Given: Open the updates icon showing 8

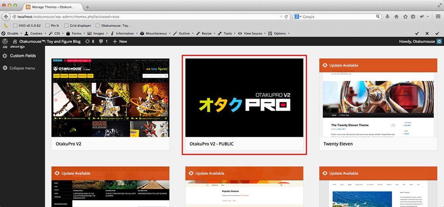Looking at the screenshot, I should (x=90, y=41).
